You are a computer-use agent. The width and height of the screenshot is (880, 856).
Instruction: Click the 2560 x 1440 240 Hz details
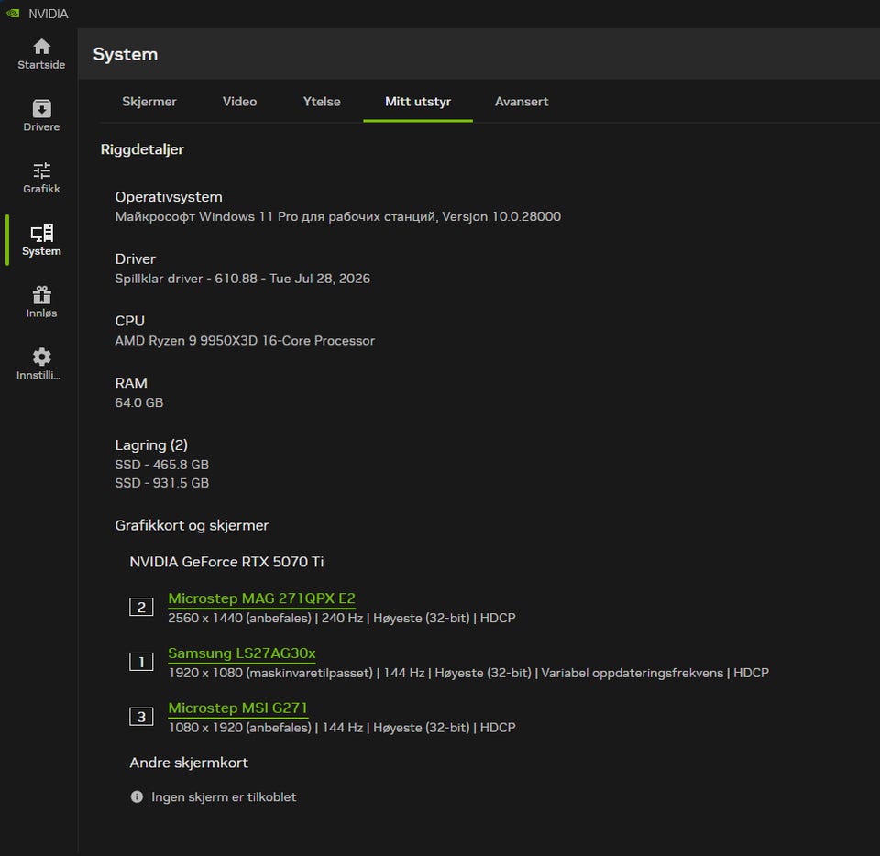342,618
